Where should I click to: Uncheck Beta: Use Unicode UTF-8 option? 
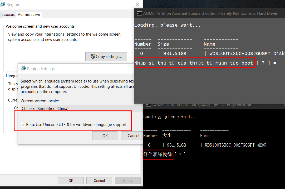[23, 125]
